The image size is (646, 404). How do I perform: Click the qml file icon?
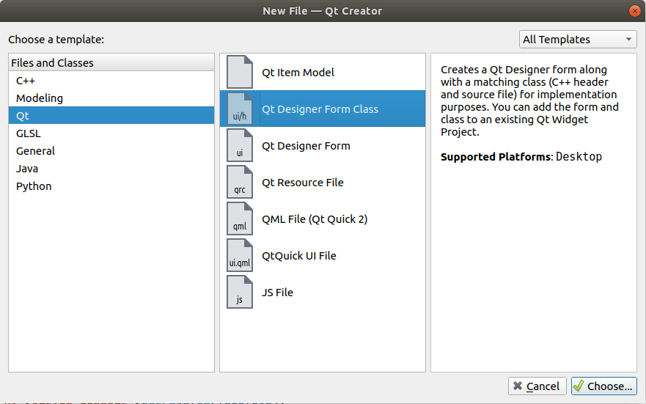pos(240,218)
